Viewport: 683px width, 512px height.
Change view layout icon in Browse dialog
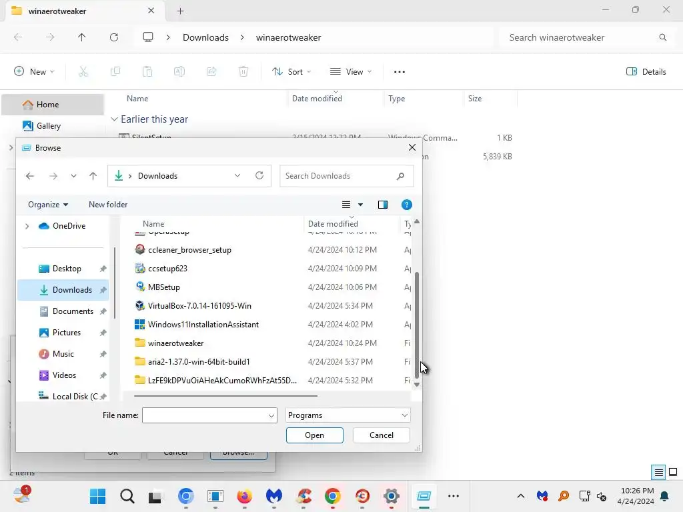pyautogui.click(x=346, y=205)
